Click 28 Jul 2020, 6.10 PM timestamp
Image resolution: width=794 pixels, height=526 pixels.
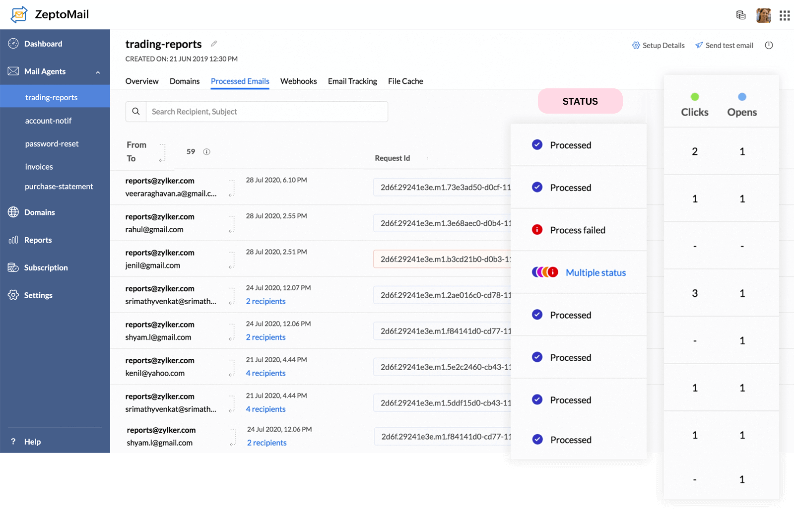pyautogui.click(x=276, y=180)
